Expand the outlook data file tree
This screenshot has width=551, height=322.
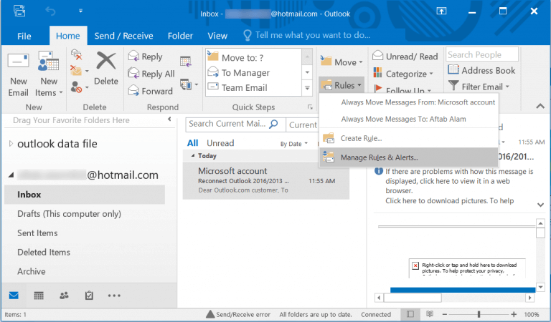pos(11,144)
